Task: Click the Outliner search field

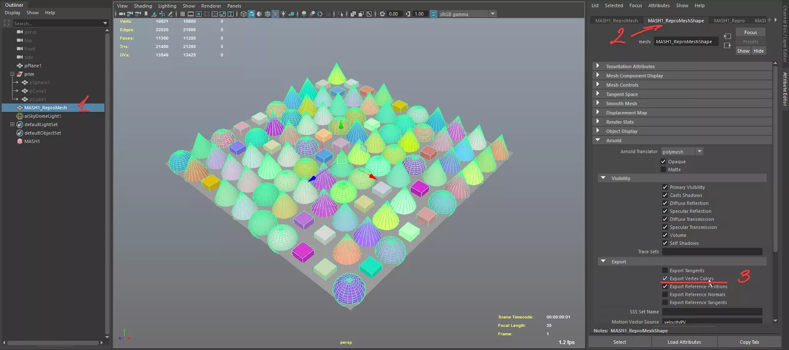Action: [57, 23]
